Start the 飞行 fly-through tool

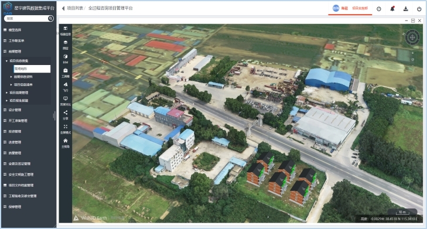(x=66, y=87)
